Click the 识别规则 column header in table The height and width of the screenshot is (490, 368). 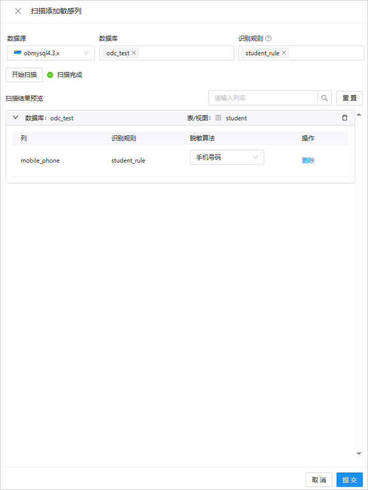[124, 138]
